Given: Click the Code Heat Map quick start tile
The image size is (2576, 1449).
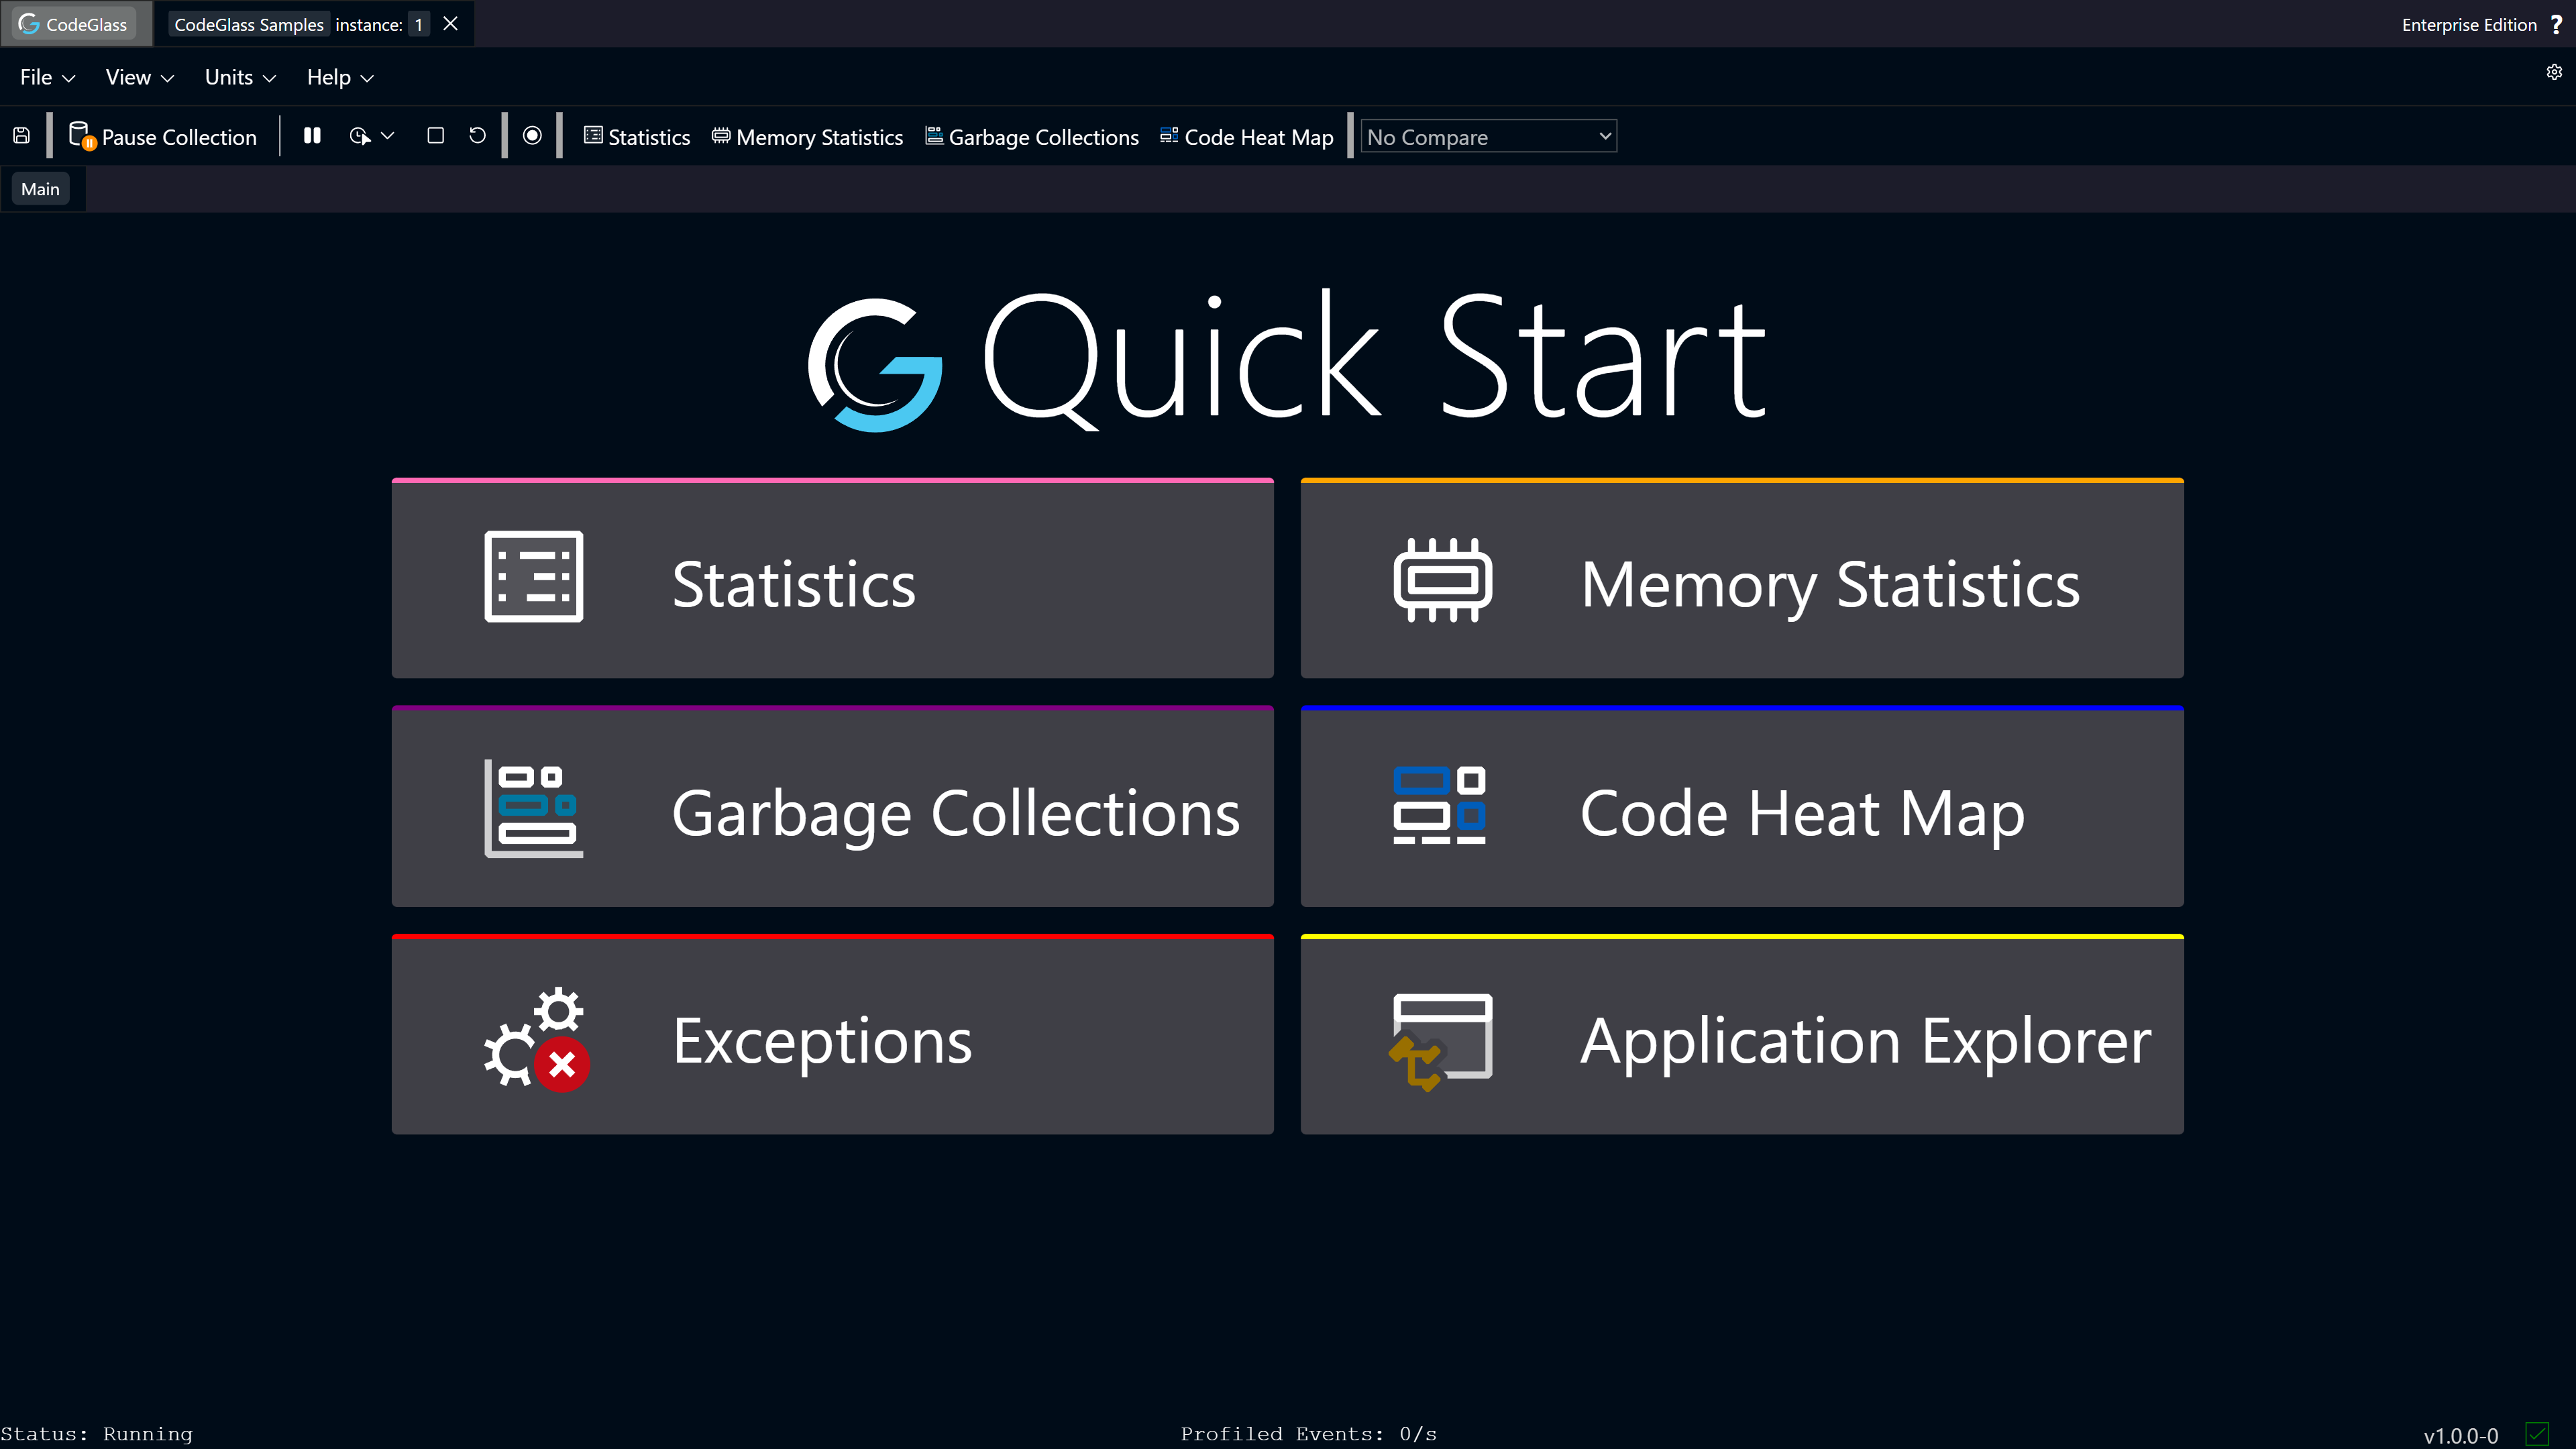Looking at the screenshot, I should pos(1742,807).
